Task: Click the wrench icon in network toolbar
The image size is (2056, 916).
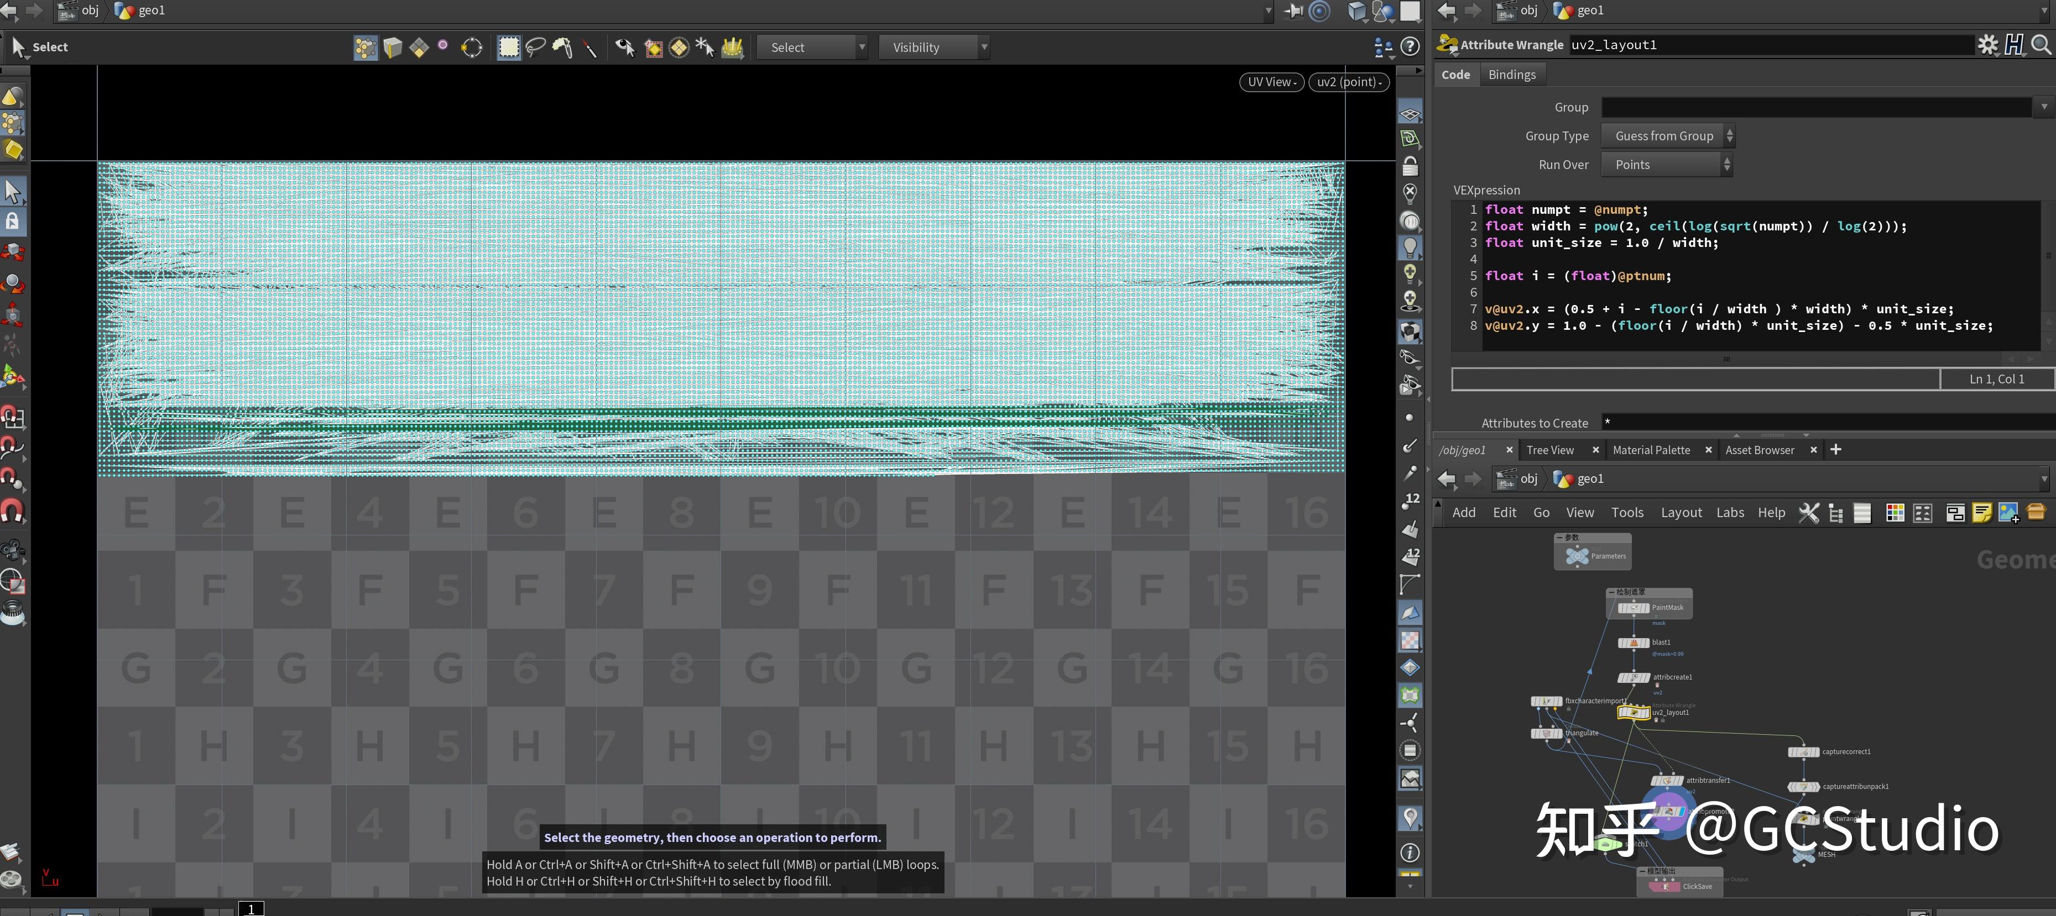Action: coord(1809,513)
